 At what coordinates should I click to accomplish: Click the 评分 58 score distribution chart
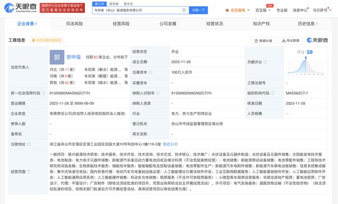point(306,66)
